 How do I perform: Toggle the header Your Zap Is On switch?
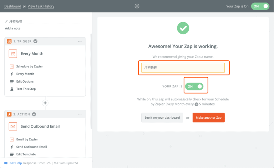coord(260,6)
